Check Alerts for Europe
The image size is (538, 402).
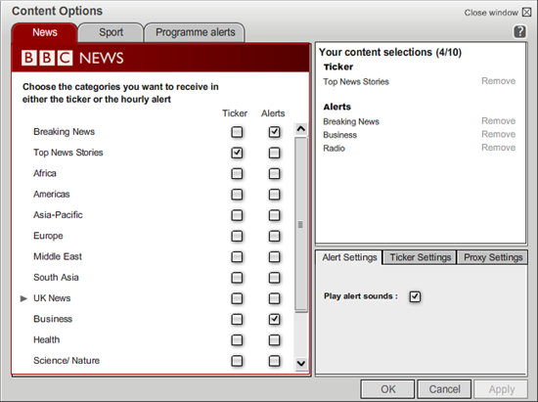coord(274,236)
